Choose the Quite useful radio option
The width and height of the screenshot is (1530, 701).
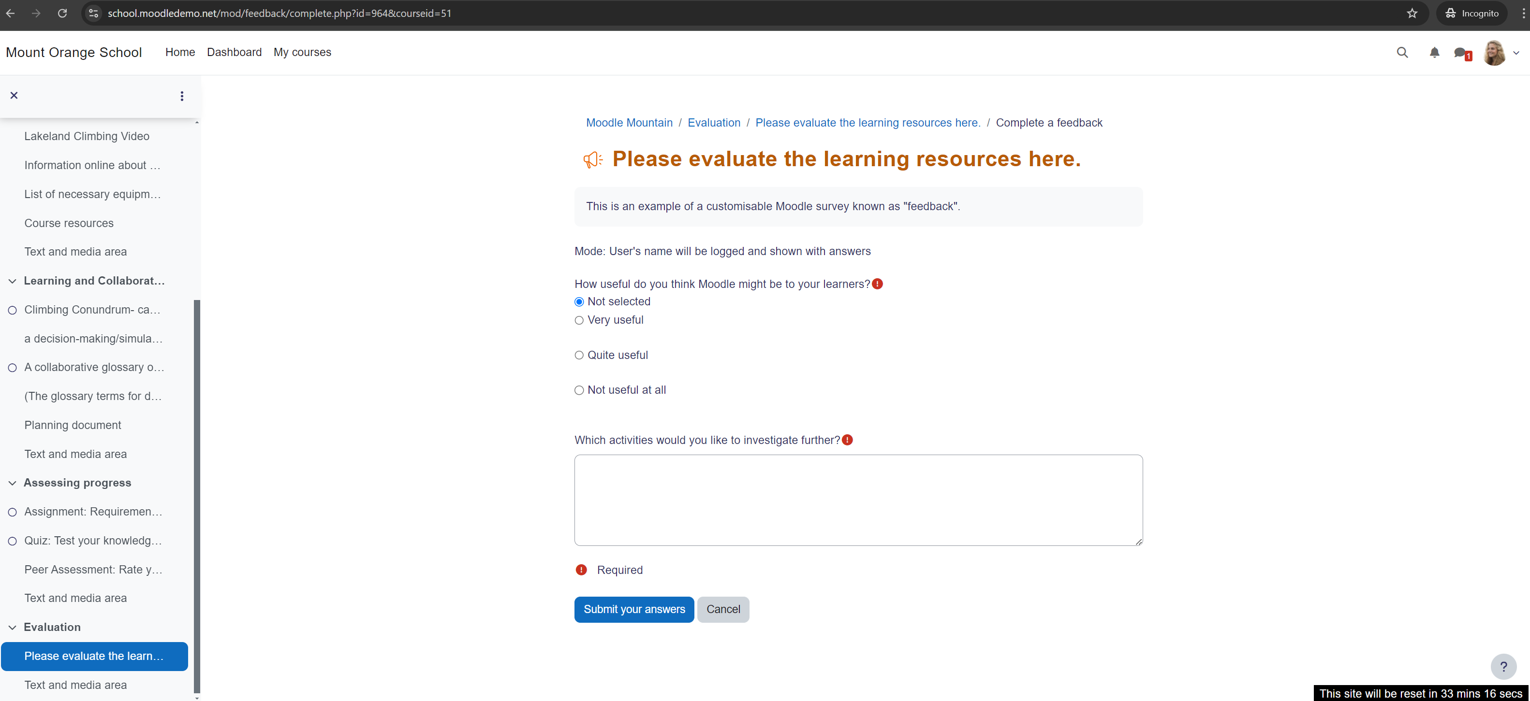(x=579, y=356)
